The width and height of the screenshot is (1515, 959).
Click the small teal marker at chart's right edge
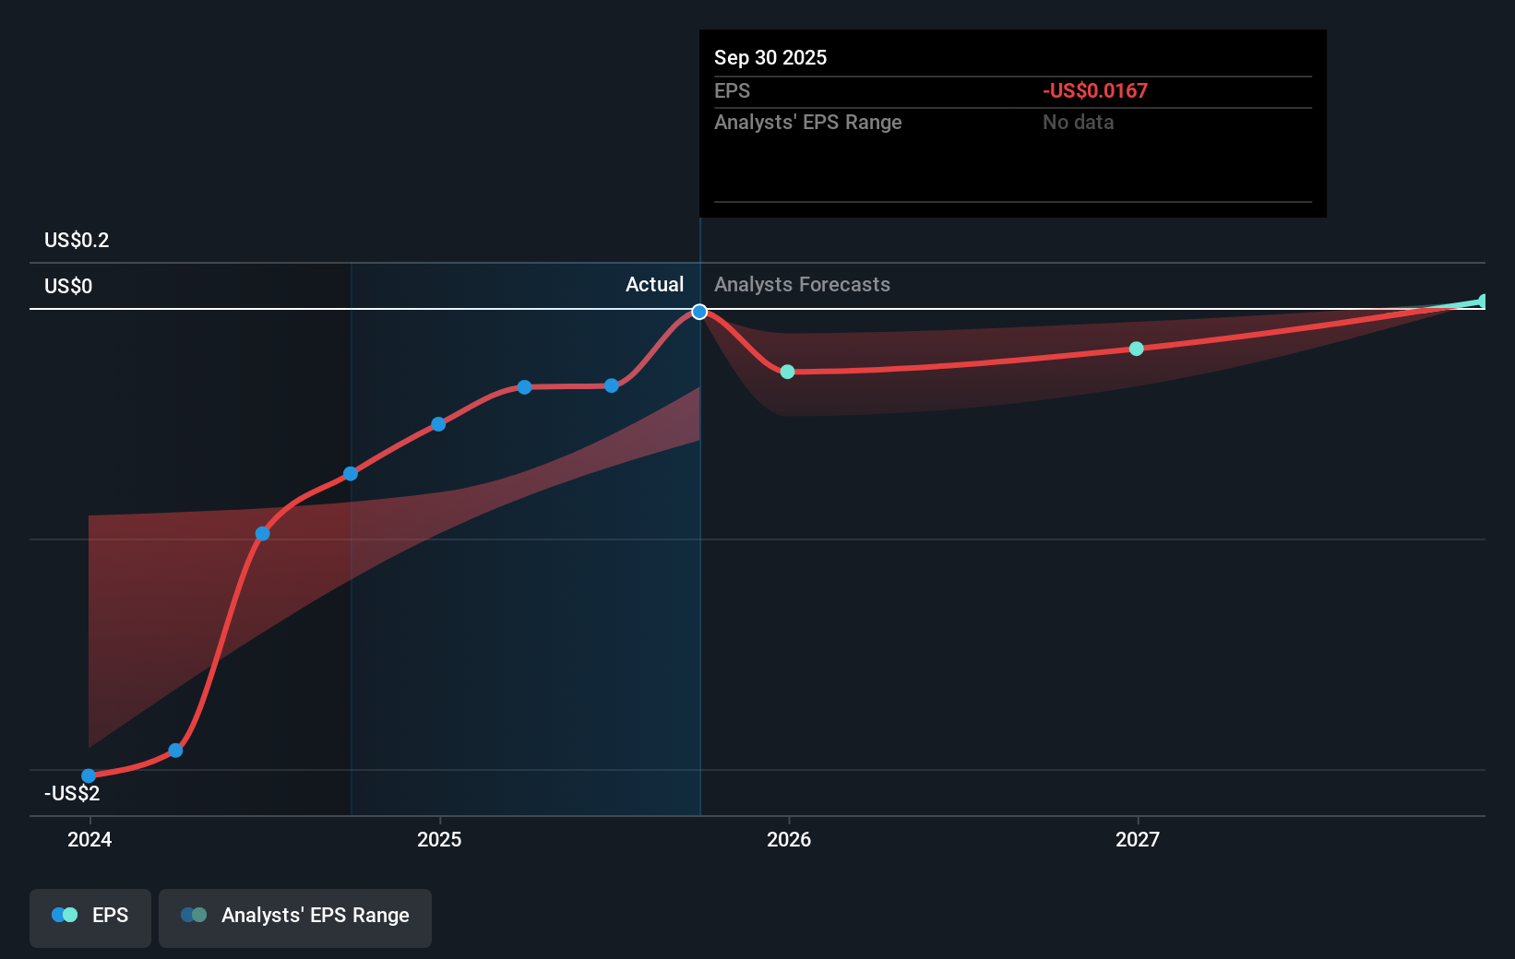(1481, 300)
